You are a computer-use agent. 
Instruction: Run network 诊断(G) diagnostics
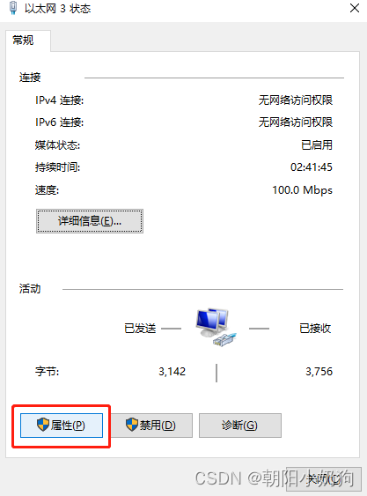pos(240,426)
